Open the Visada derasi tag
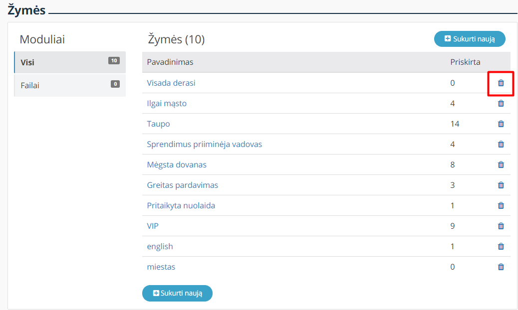The height and width of the screenshot is (310, 518). click(x=171, y=83)
